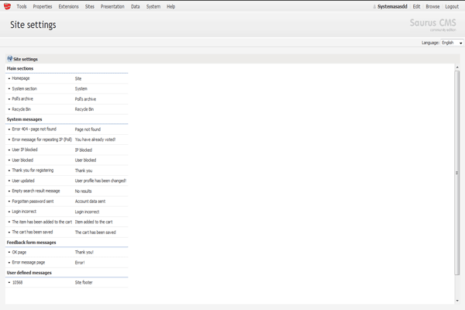Select Forgotten password sent row
Viewport: 465px width, 310px height.
coord(67,201)
